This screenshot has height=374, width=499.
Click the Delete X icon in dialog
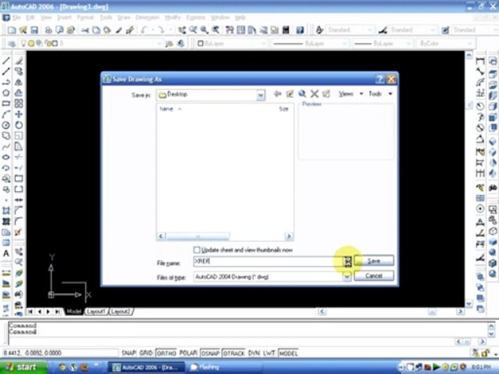pos(314,94)
